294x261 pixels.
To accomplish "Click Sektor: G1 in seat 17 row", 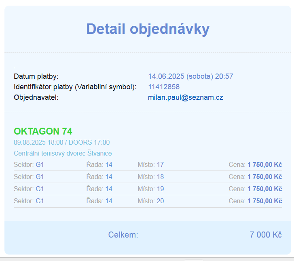I will coord(29,165).
